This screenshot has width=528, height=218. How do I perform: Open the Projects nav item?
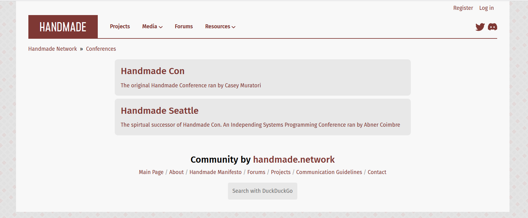pos(120,26)
